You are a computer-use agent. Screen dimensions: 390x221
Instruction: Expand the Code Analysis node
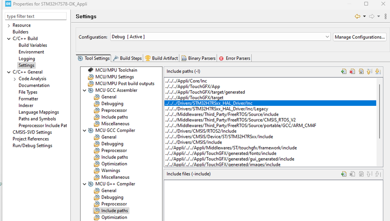(x=15, y=79)
